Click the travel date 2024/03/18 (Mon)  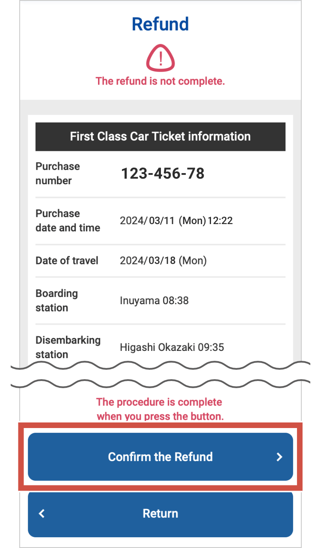coord(163,261)
